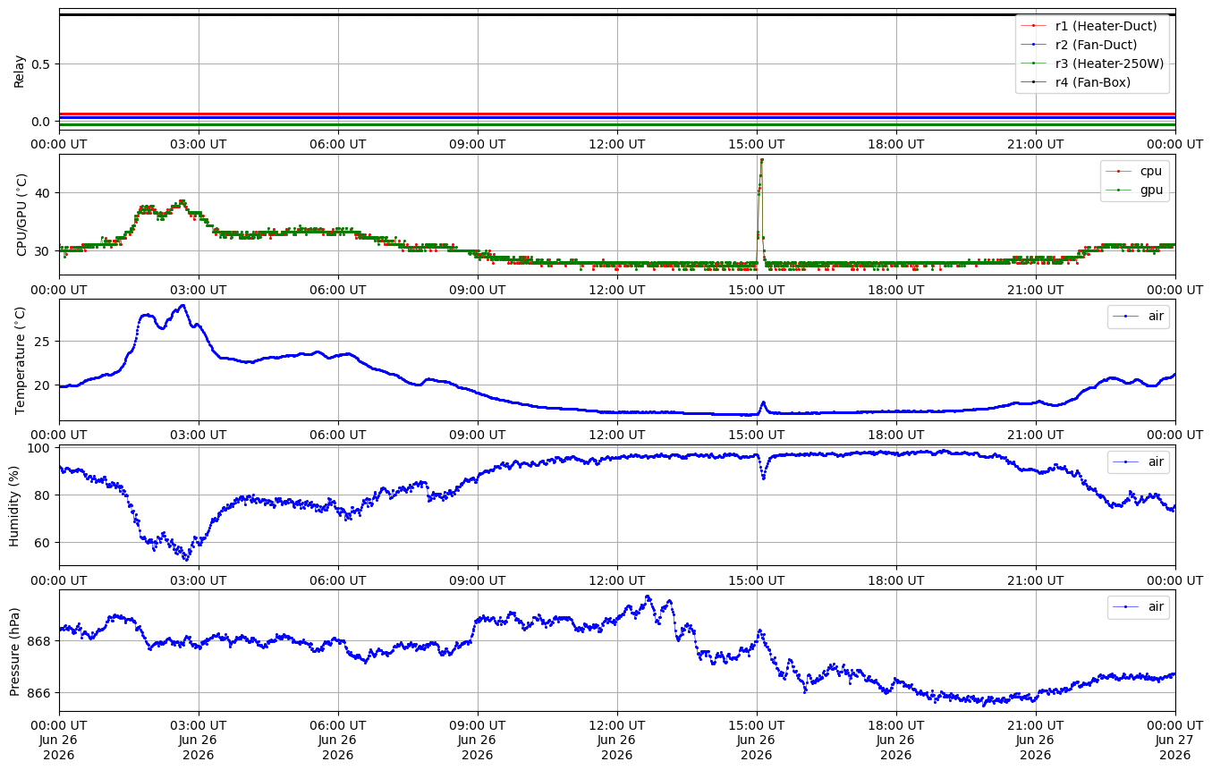Screen dimensions: 1212x770
Task: Click 03:00 UT under the Relay plot
Action: [199, 143]
